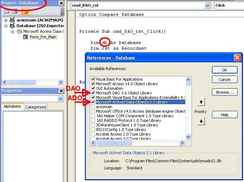Close the Properties panel
244x182 pixels.
(x=61, y=91)
